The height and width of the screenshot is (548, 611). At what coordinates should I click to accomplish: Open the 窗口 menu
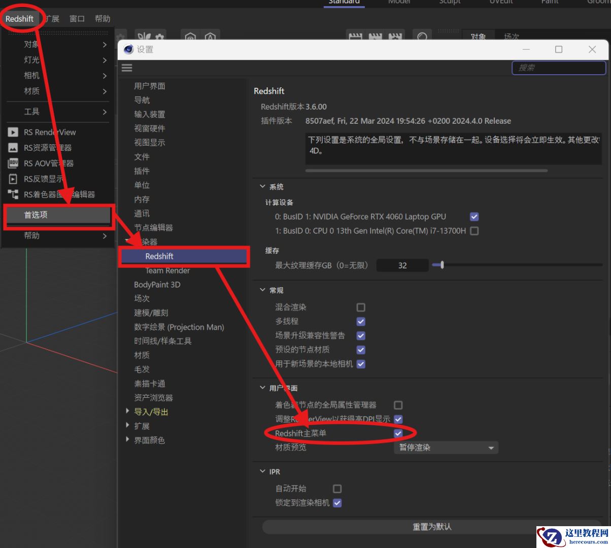pyautogui.click(x=77, y=18)
